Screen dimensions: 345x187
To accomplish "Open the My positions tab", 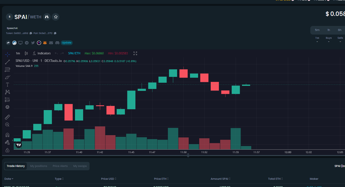I will coord(39,166).
